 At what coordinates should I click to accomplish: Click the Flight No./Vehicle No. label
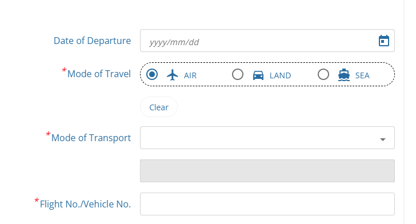click(85, 204)
